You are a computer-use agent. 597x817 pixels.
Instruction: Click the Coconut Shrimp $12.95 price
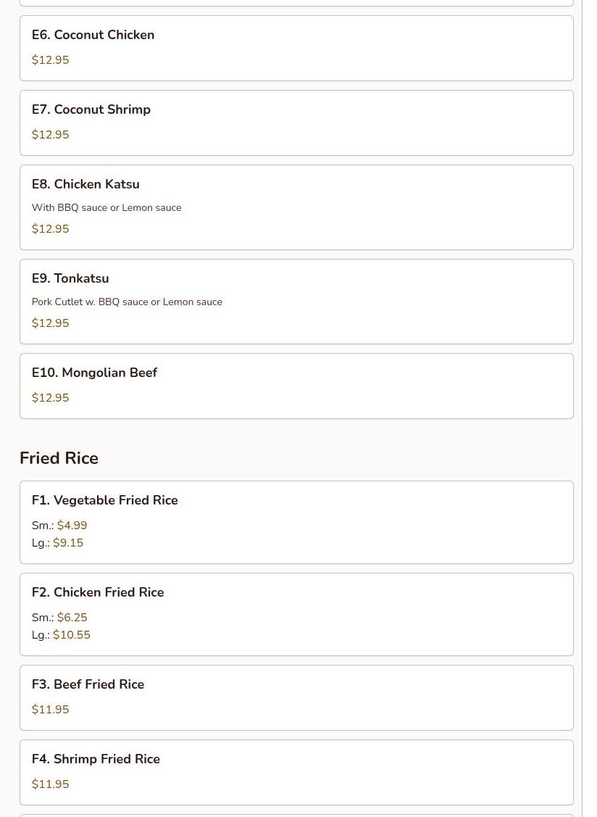tap(51, 135)
